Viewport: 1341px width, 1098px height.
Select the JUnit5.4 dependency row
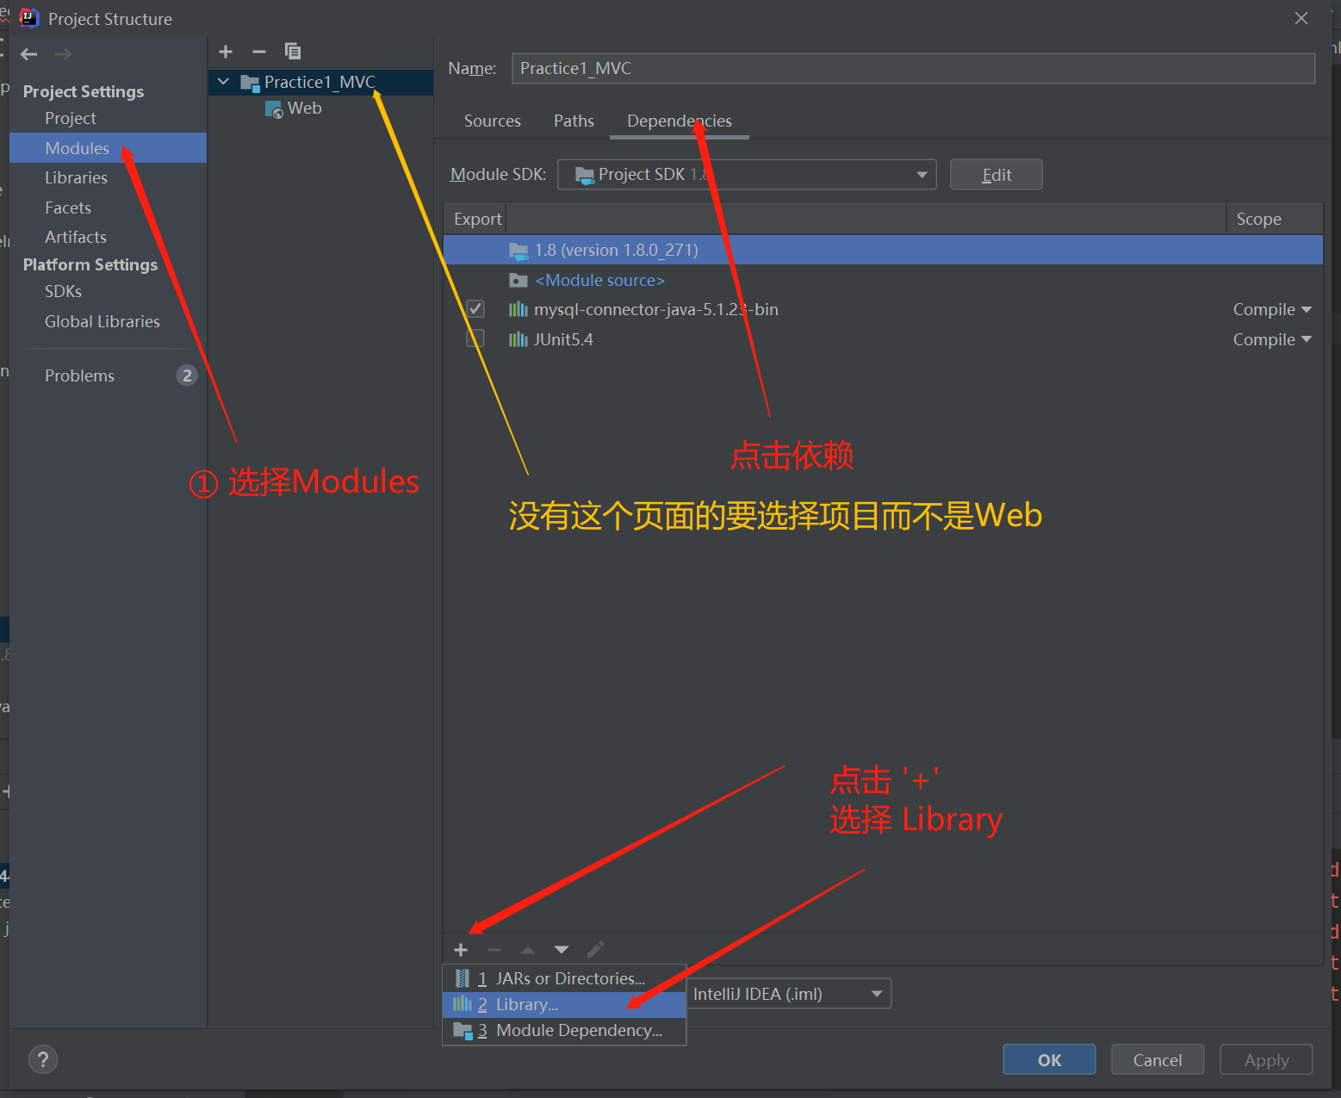tap(883, 339)
